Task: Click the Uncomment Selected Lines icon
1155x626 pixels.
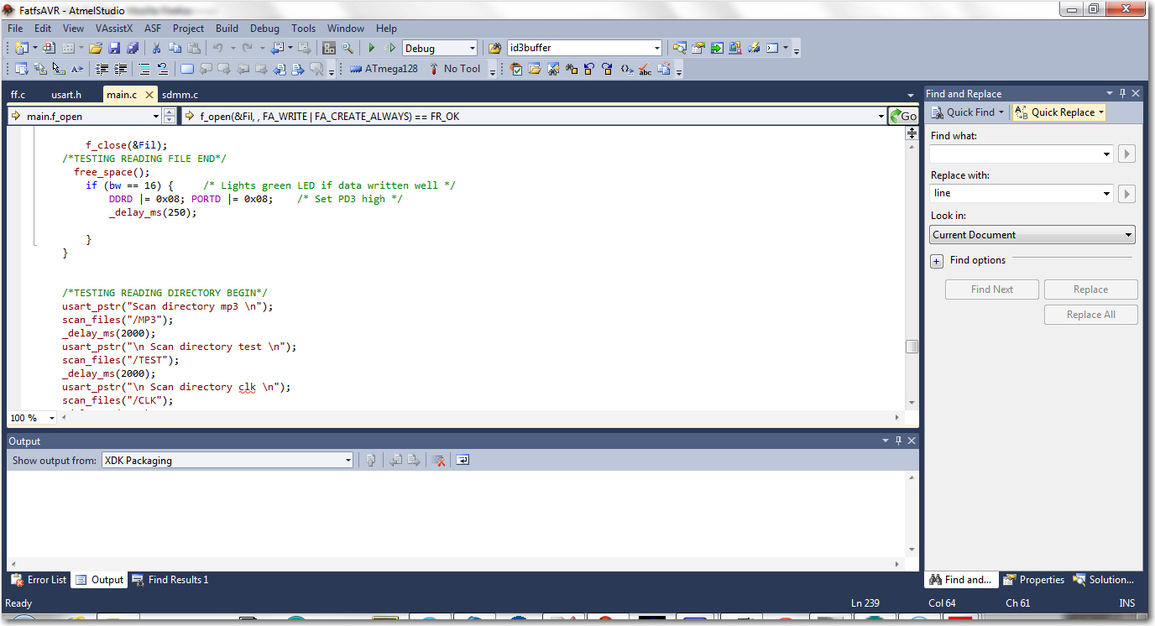Action: pyautogui.click(x=162, y=69)
